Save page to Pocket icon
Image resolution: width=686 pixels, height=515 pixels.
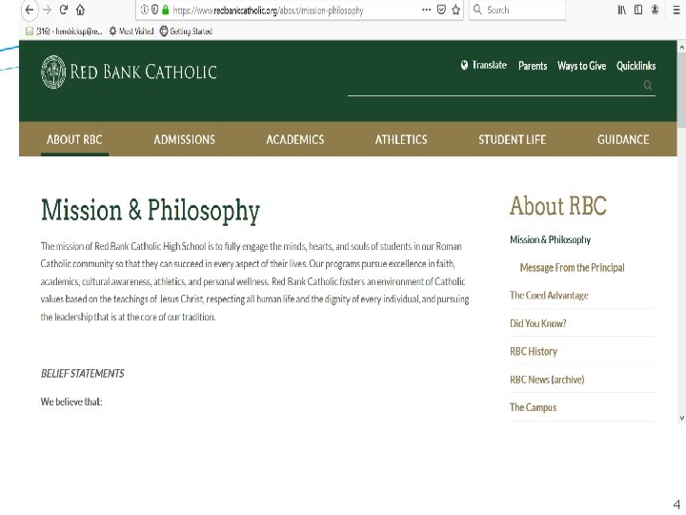441,10
